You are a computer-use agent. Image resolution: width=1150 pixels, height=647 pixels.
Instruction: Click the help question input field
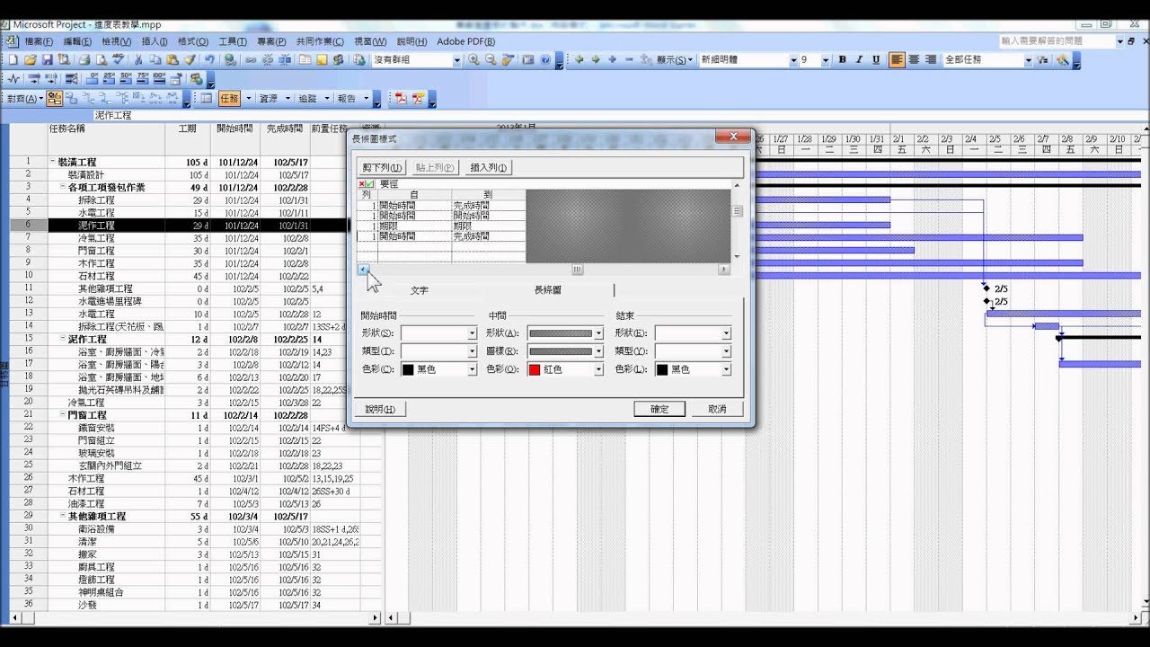[x=1056, y=40]
